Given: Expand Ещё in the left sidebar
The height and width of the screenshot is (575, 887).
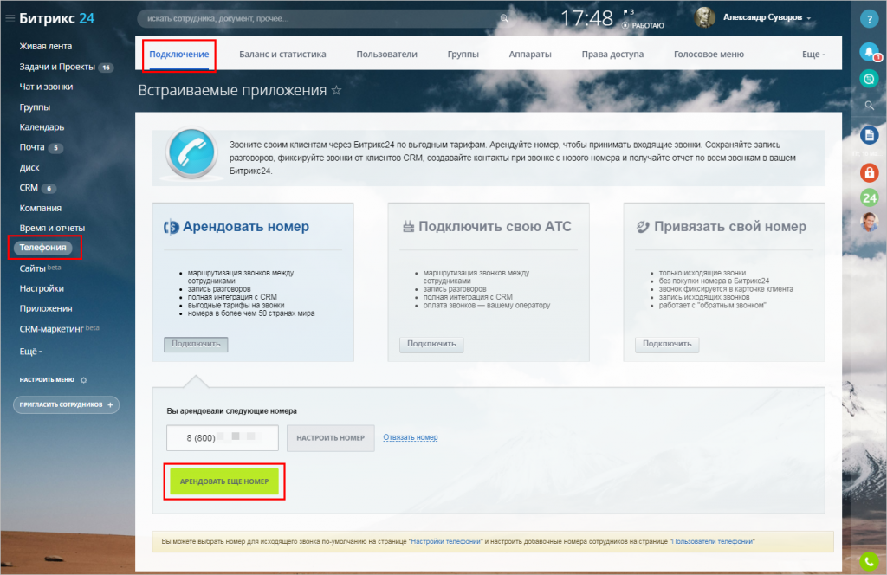Looking at the screenshot, I should tap(30, 352).
